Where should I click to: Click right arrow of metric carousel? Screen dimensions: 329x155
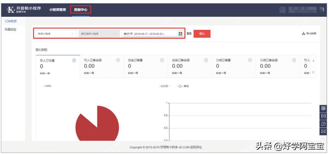coord(313,72)
